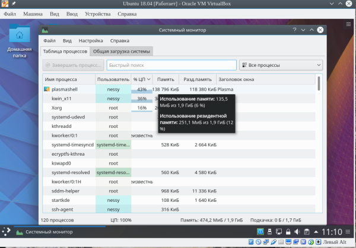Open the audio volume tray icon
The height and width of the screenshot is (248, 356).
click(297, 231)
